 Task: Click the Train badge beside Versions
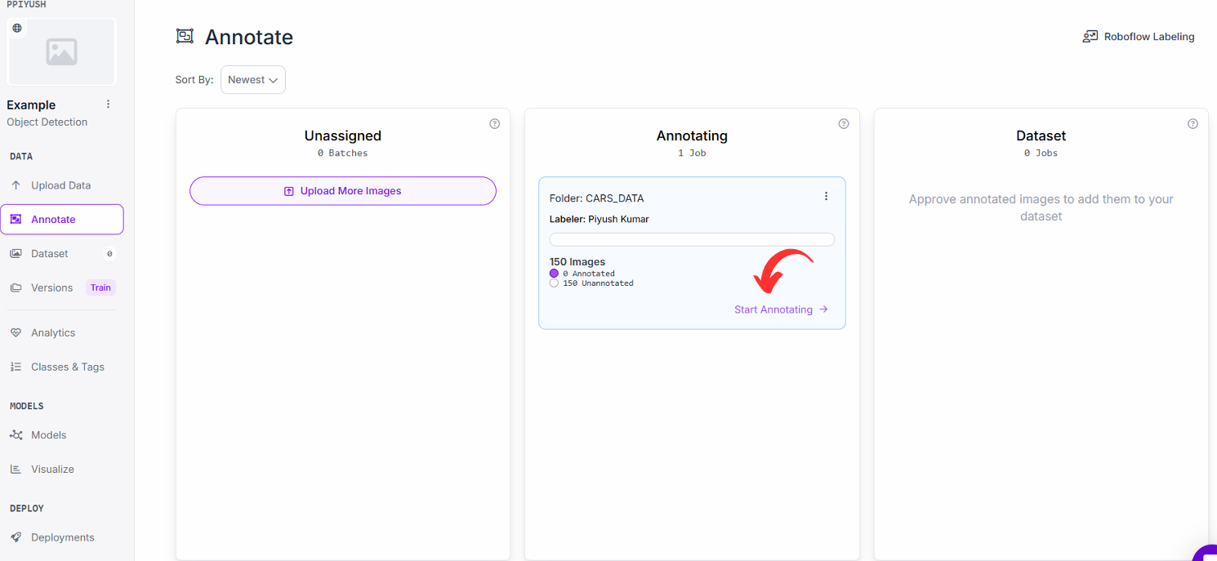click(x=100, y=287)
